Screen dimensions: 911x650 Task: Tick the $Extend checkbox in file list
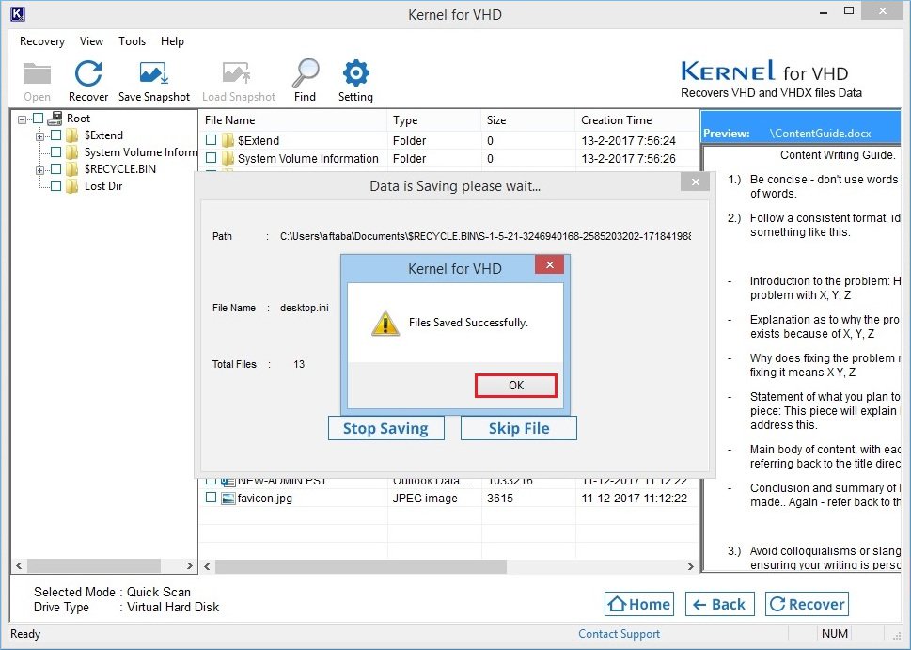tap(211, 140)
